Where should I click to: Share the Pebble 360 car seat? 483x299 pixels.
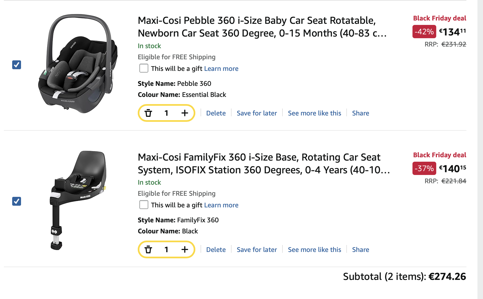click(x=360, y=113)
